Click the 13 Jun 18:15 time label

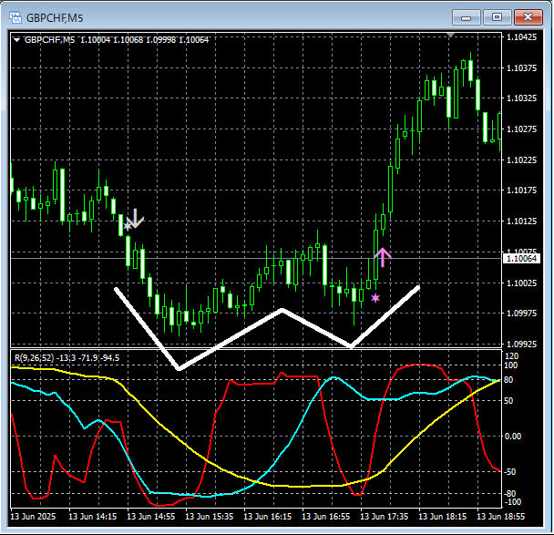[x=442, y=517]
